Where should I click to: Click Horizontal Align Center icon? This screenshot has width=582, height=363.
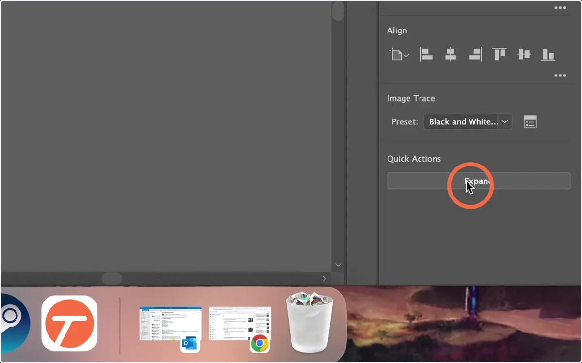click(451, 54)
